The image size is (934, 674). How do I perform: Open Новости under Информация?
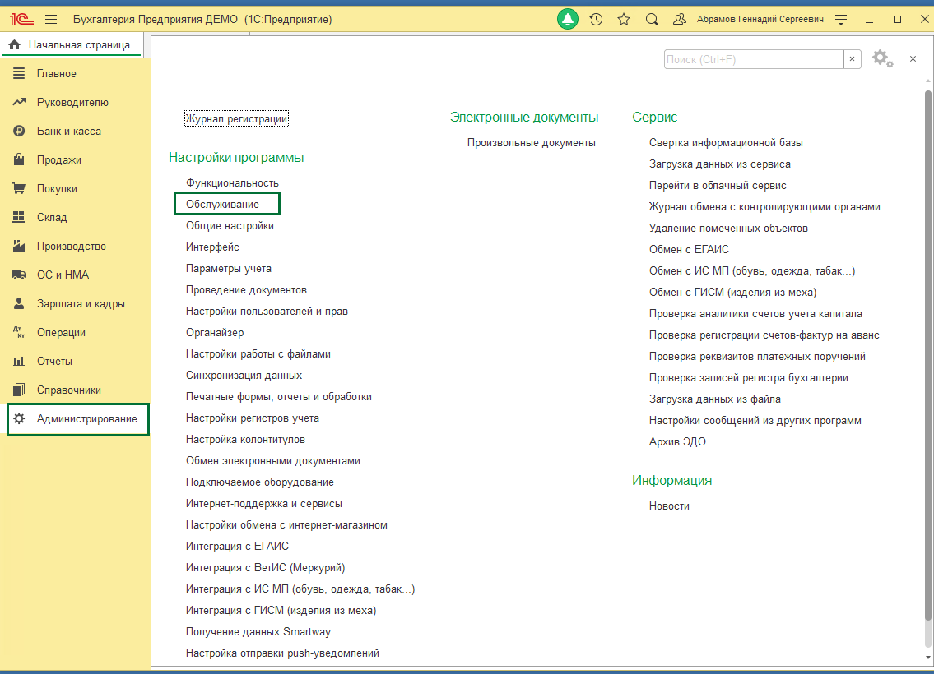click(x=670, y=506)
